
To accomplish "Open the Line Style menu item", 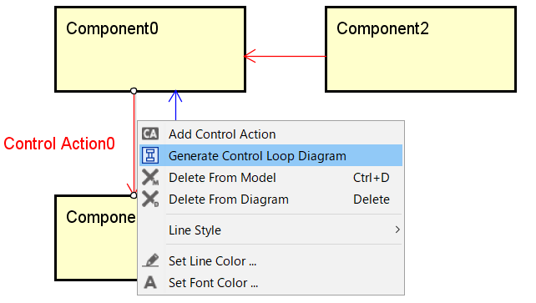I will [x=271, y=230].
